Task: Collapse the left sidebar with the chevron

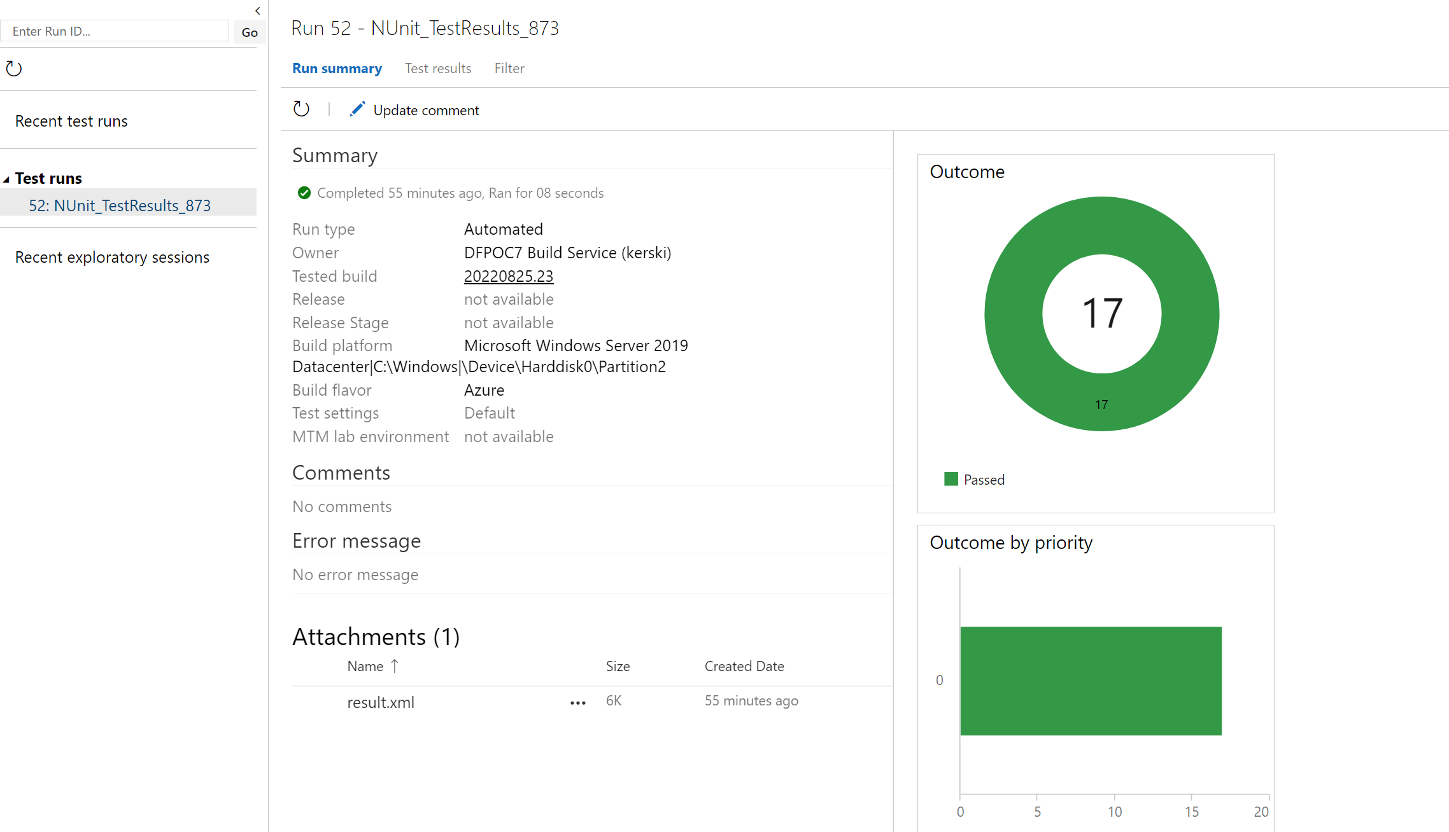Action: (257, 11)
